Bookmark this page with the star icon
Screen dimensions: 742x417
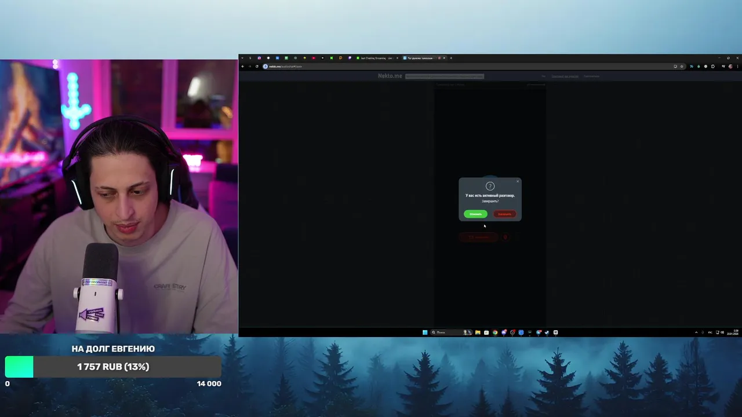click(x=682, y=67)
